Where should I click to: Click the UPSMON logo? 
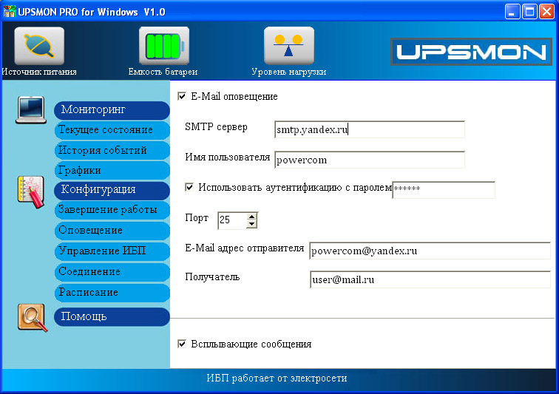pyautogui.click(x=471, y=52)
